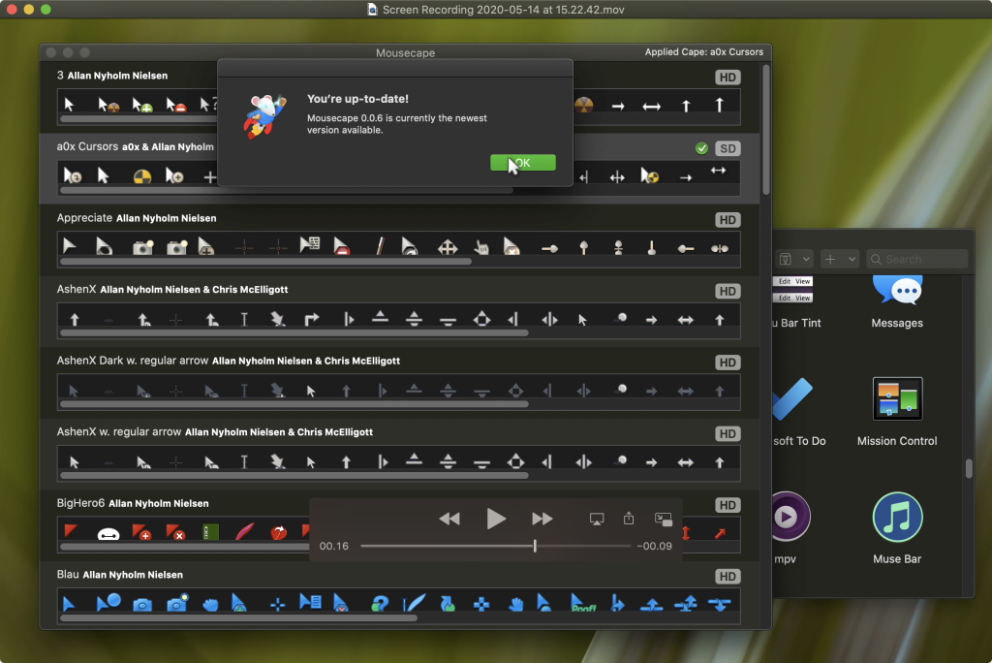Image resolution: width=992 pixels, height=663 pixels.
Task: Click the rewind button in the video controls
Action: tap(449, 519)
